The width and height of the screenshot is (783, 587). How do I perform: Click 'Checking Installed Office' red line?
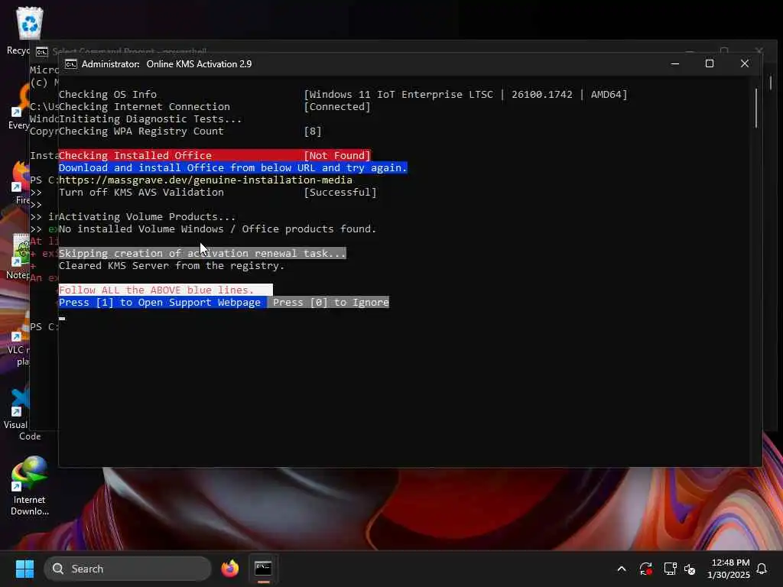point(215,155)
